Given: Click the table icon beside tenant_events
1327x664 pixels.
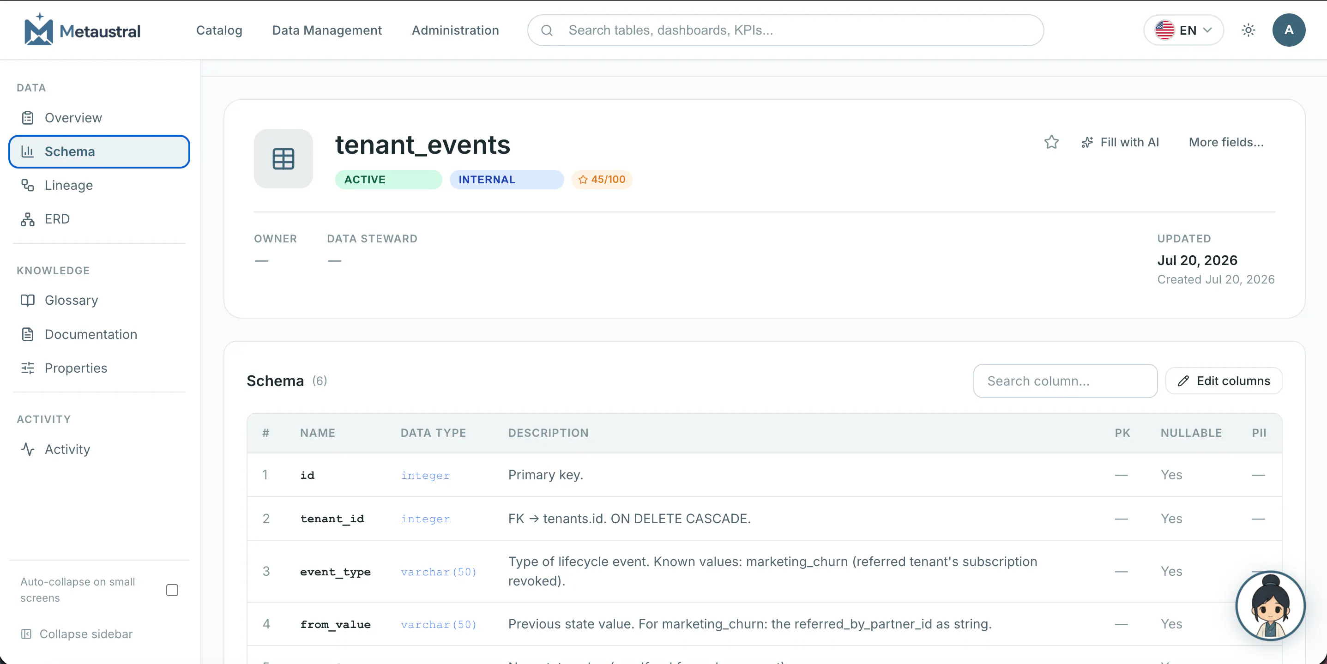Looking at the screenshot, I should tap(283, 159).
